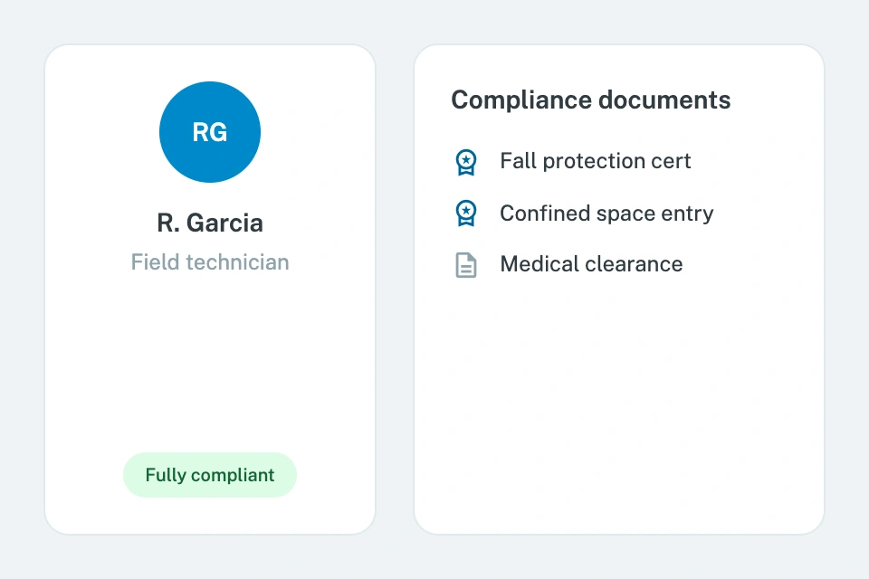Click the Fully compliant status badge

click(210, 475)
